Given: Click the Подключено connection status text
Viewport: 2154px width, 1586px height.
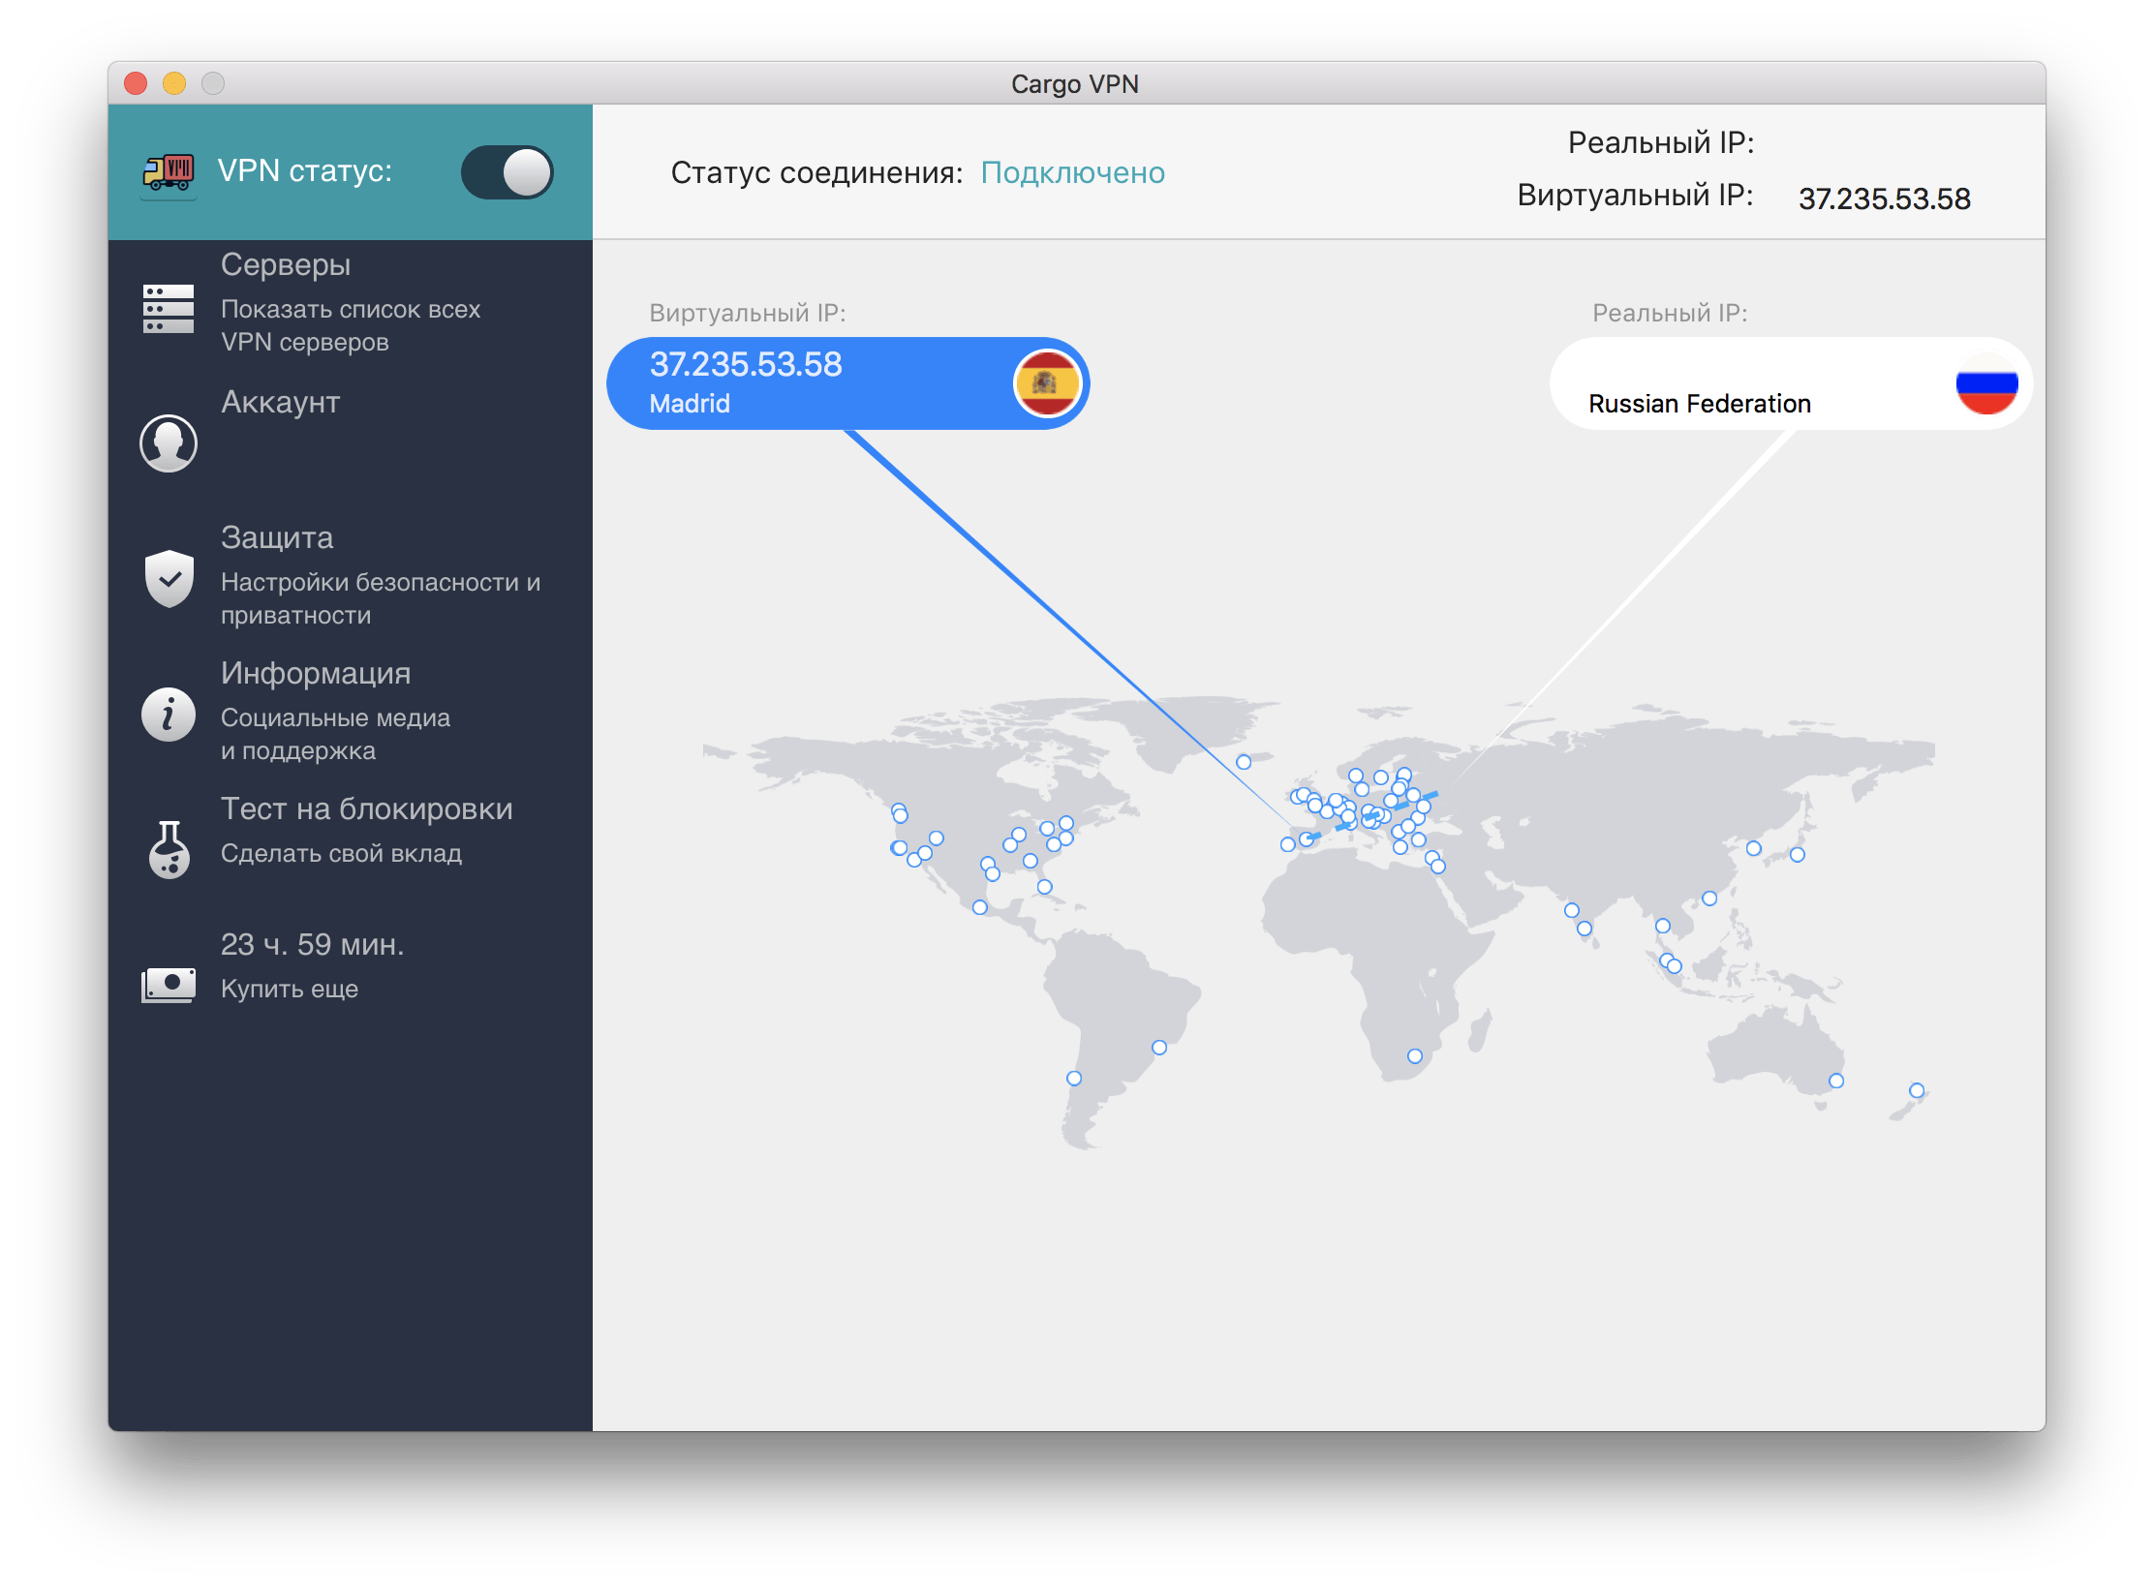Looking at the screenshot, I should tap(1073, 172).
